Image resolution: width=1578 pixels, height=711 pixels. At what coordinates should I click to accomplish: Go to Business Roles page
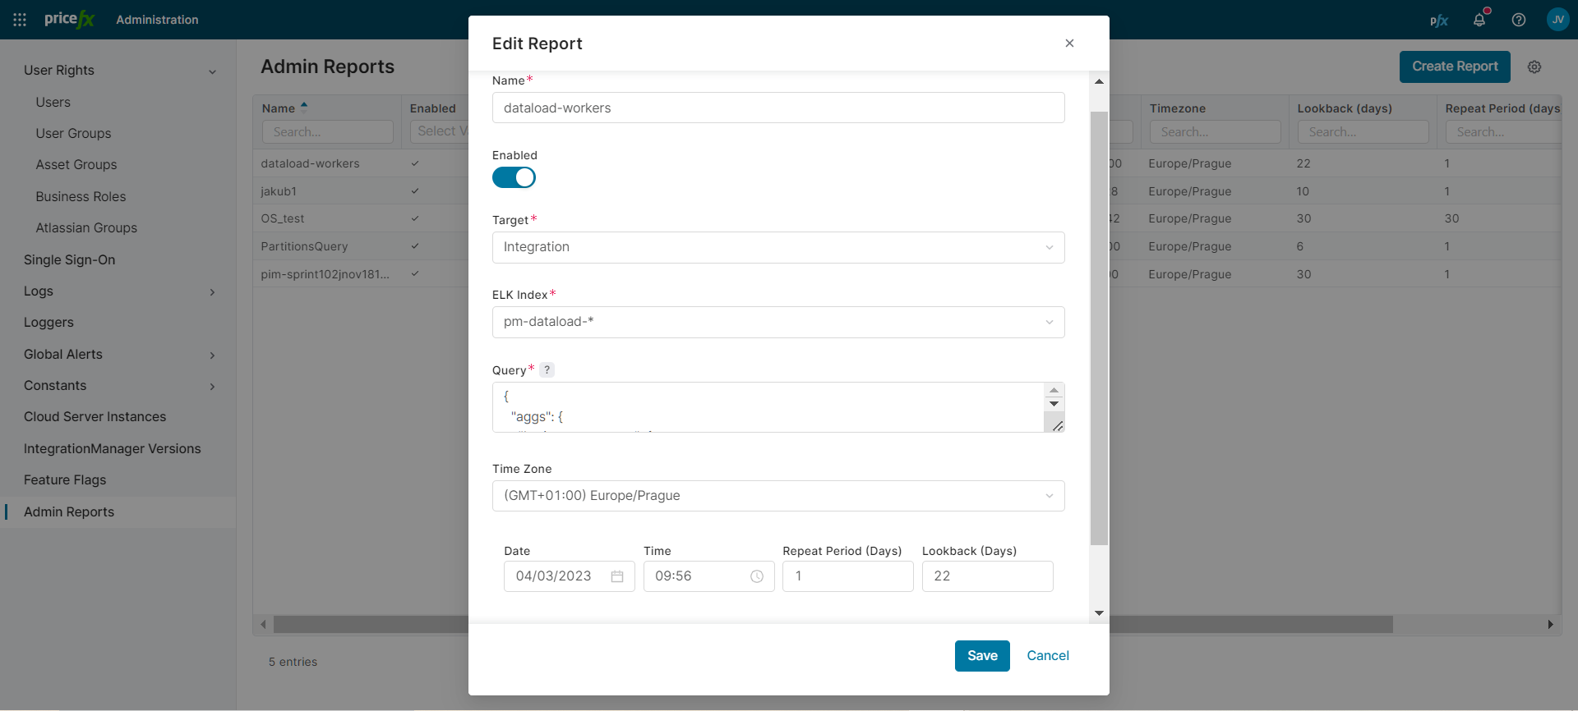81,197
